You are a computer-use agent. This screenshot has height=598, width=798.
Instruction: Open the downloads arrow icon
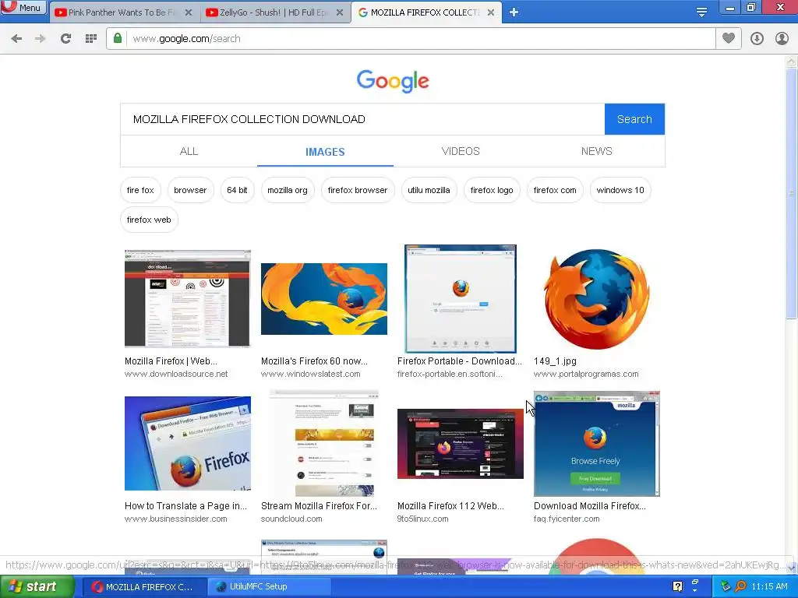pyautogui.click(x=757, y=39)
